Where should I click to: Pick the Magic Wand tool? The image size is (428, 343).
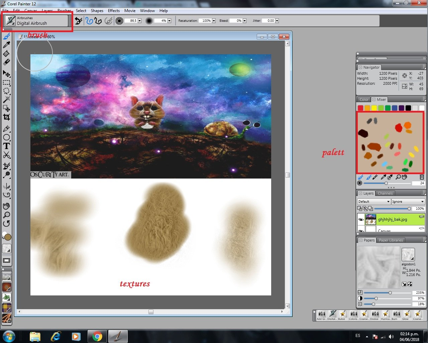[x=7, y=100]
